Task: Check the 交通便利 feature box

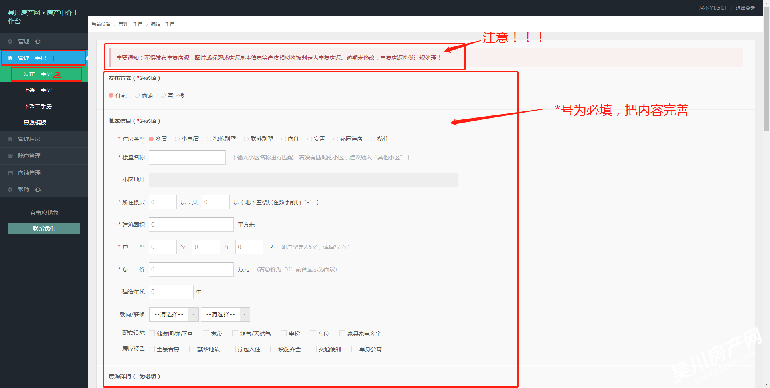Action: [x=314, y=349]
